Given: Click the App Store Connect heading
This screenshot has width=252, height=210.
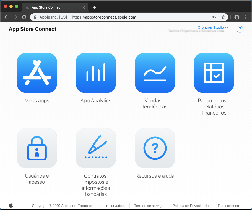Looking at the screenshot, I should [32, 29].
